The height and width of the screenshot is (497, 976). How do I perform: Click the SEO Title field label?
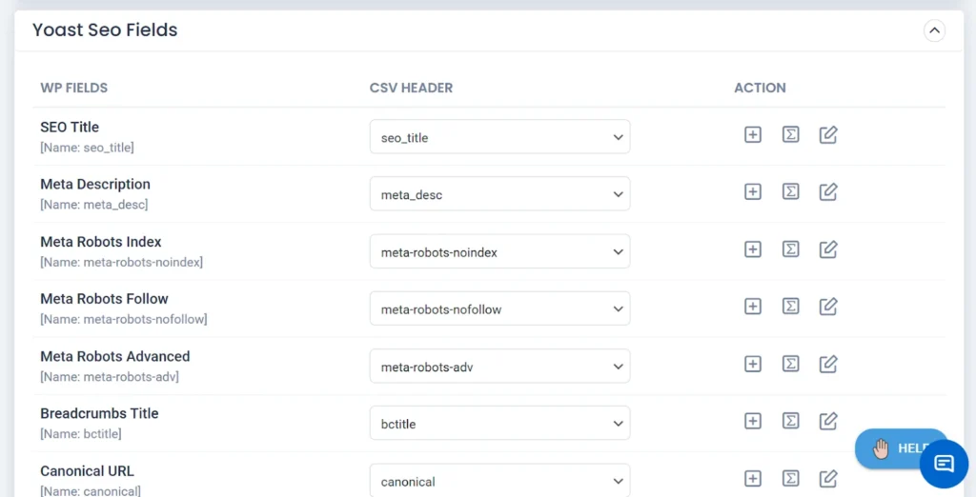click(x=70, y=127)
